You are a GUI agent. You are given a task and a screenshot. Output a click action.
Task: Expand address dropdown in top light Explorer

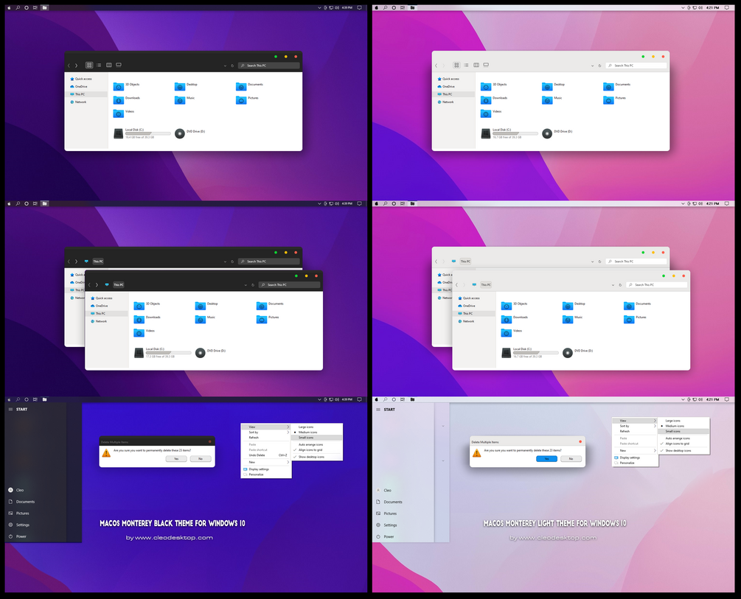click(x=592, y=66)
